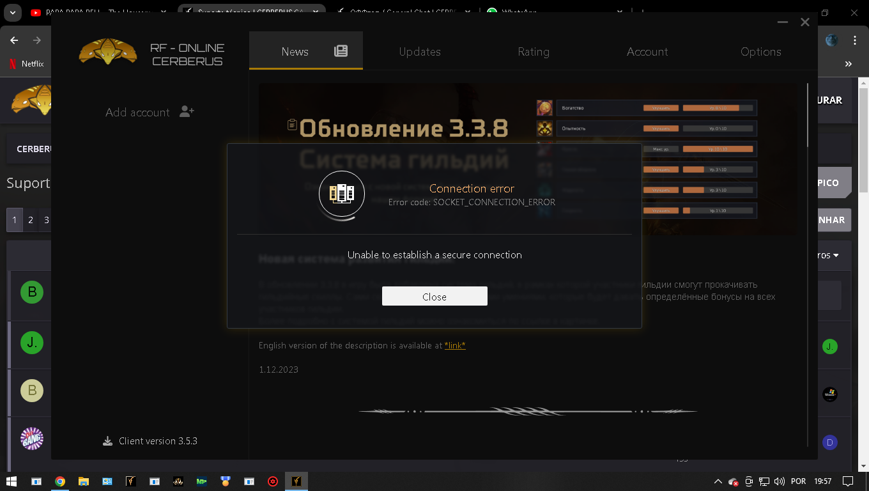Click the active launcher taskbar icon
The height and width of the screenshot is (491, 869).
pyautogui.click(x=296, y=481)
